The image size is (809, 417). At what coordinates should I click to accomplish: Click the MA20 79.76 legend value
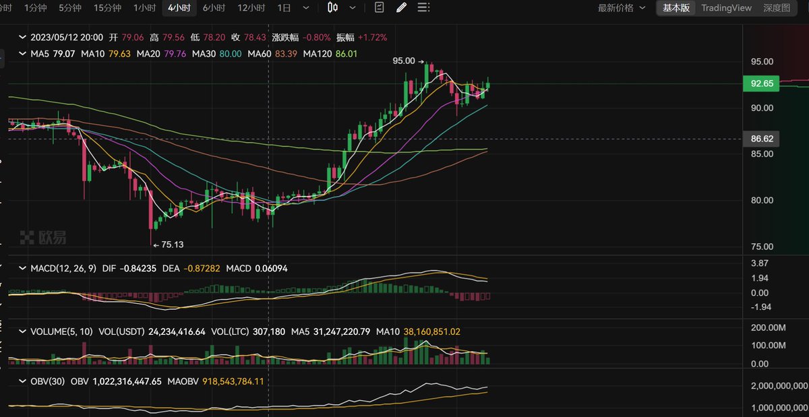pos(160,53)
